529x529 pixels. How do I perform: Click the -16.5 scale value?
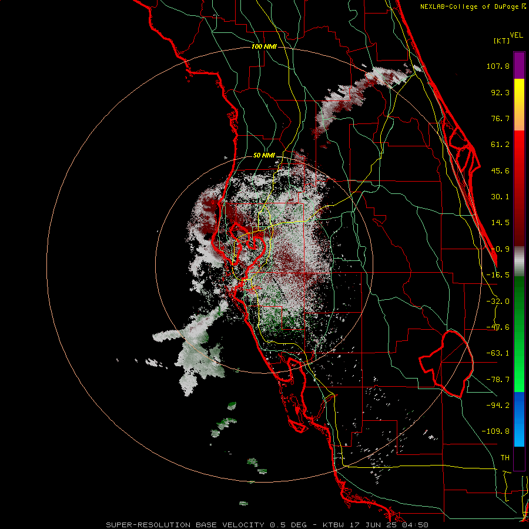[498, 275]
